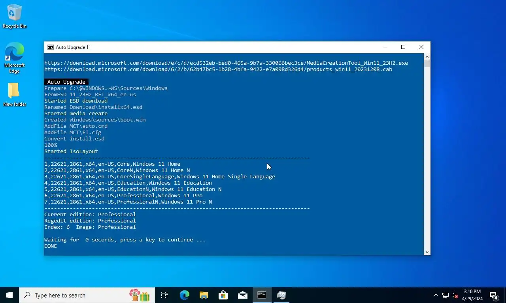
Task: Click the Auto Upgrade 11 title bar text
Action: pyautogui.click(x=73, y=47)
